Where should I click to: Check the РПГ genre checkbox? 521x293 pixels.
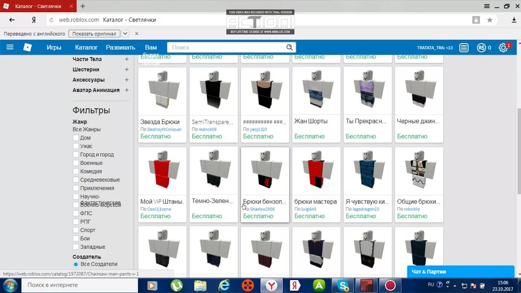coord(76,222)
